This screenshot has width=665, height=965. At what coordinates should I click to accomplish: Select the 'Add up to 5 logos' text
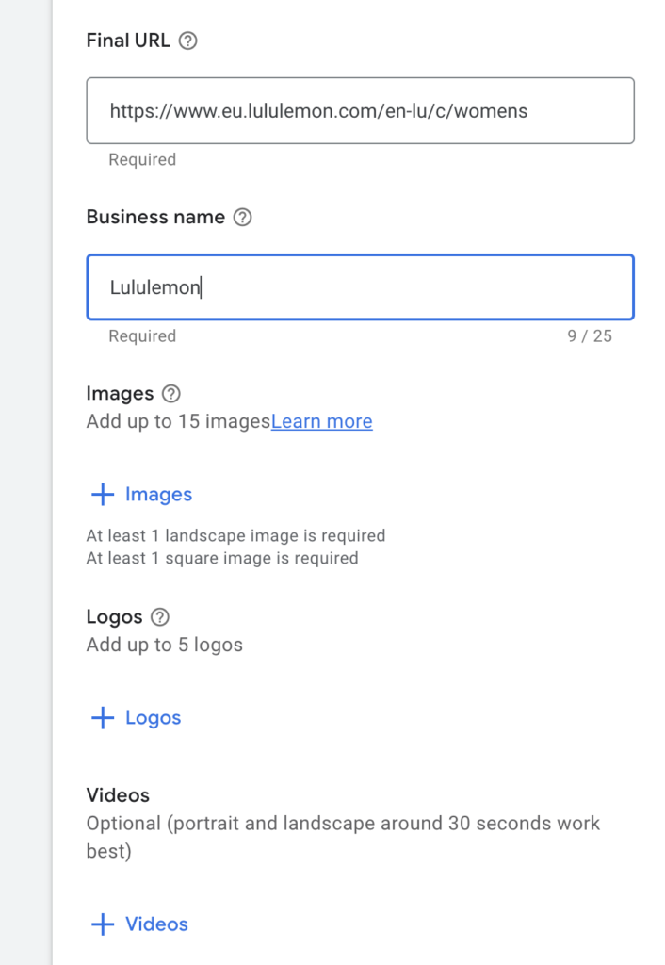click(x=164, y=645)
